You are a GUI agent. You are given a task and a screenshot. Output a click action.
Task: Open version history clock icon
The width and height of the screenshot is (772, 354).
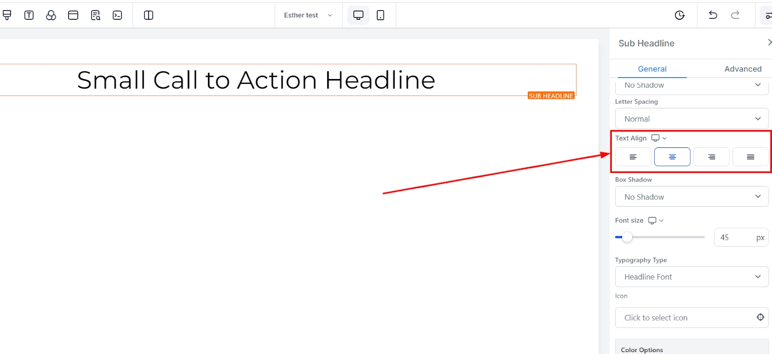679,15
